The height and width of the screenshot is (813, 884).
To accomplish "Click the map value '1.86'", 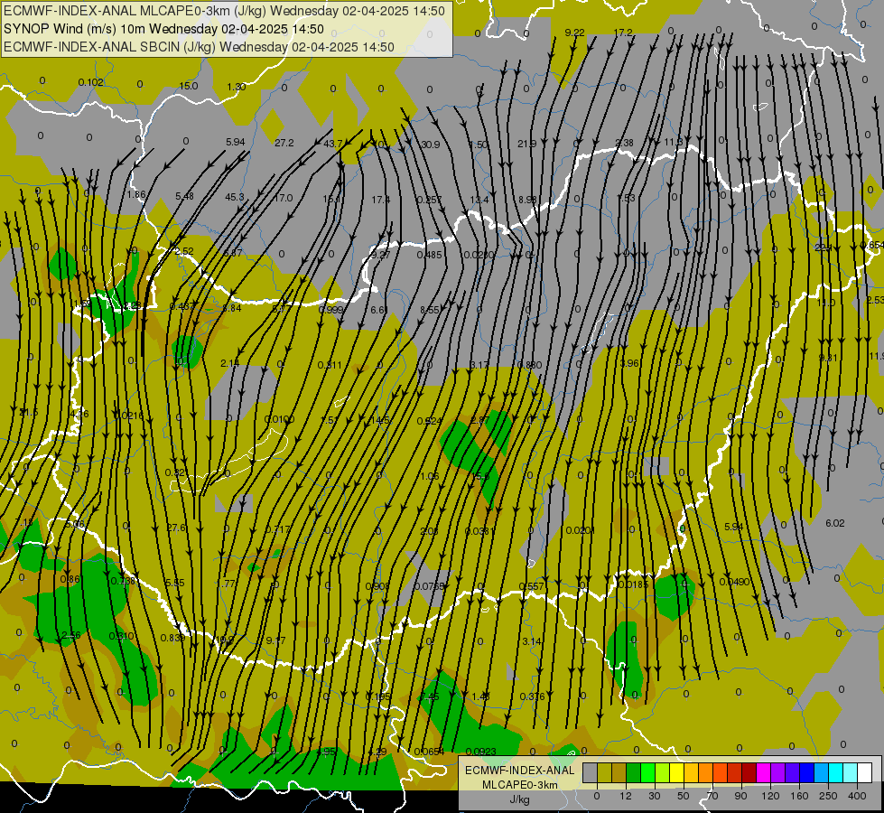I will (x=135, y=194).
